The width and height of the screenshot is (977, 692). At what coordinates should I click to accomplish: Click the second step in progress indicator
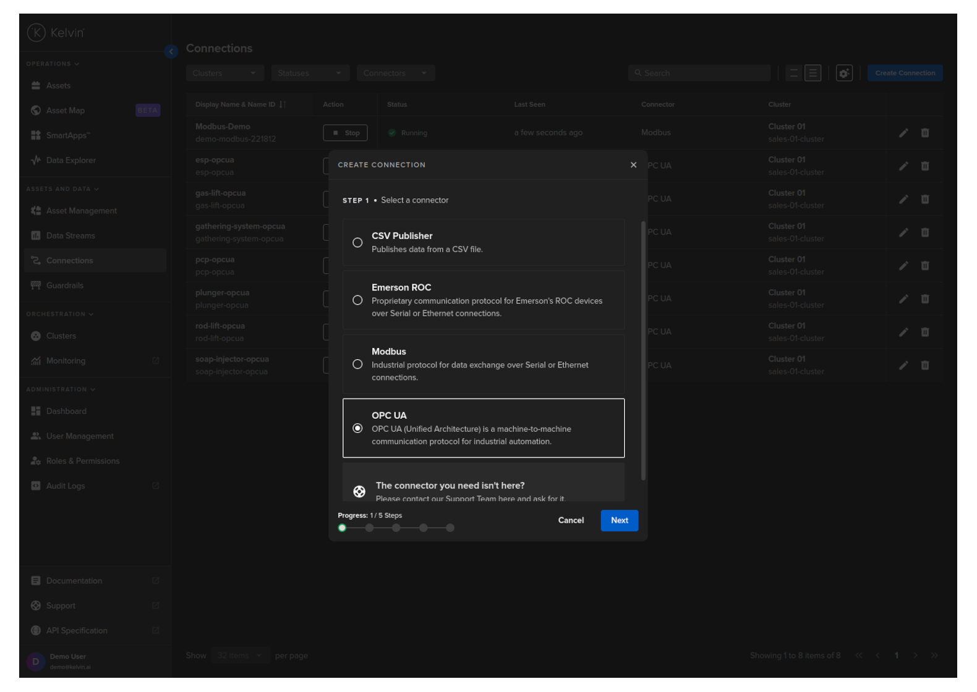369,528
